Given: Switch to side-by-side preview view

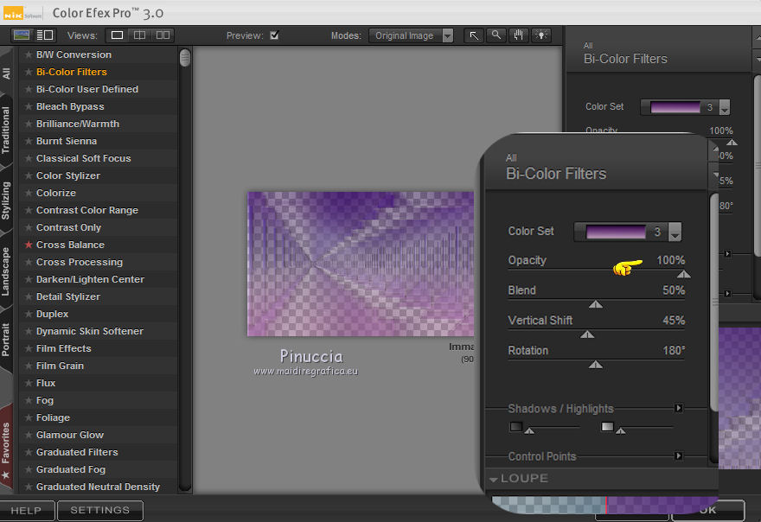Looking at the screenshot, I should tap(163, 35).
